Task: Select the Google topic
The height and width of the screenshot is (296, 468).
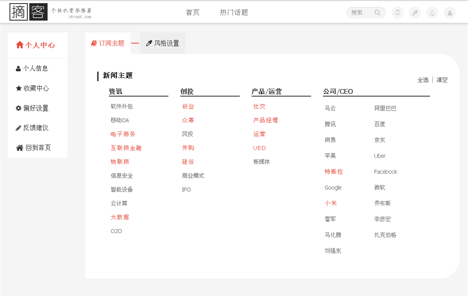Action: pyautogui.click(x=333, y=187)
